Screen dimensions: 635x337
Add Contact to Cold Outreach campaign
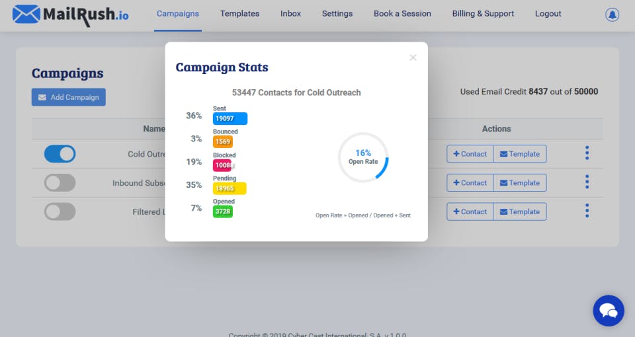[x=470, y=154]
